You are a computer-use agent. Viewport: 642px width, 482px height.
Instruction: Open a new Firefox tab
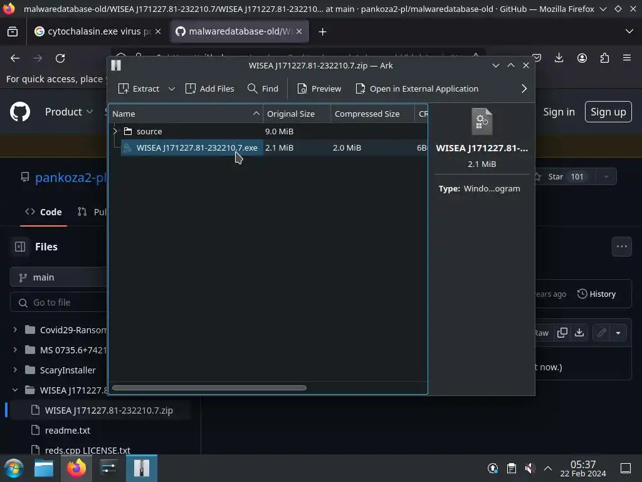(323, 31)
